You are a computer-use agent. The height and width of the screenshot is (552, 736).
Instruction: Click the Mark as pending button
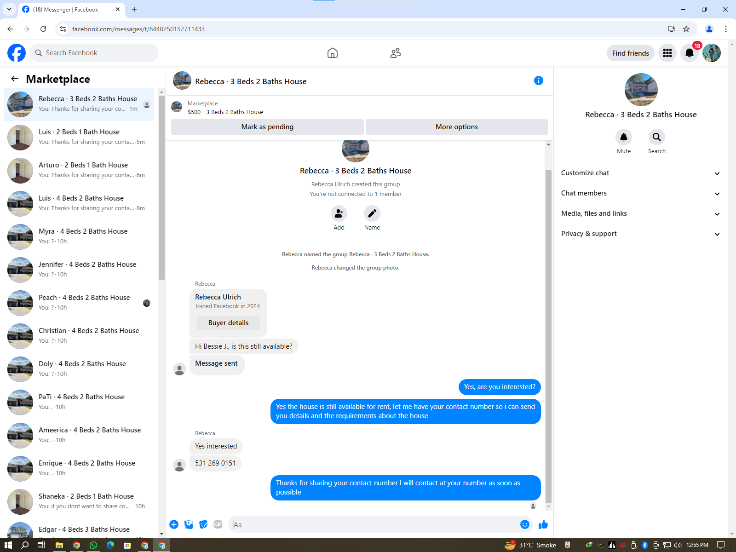pyautogui.click(x=267, y=127)
